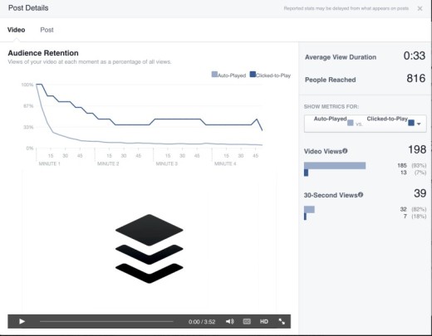This screenshot has height=336, width=432.
Task: Play the video with the play button
Action: [x=22, y=321]
